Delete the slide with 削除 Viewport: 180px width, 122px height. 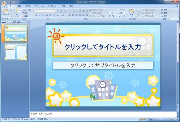click(25, 16)
